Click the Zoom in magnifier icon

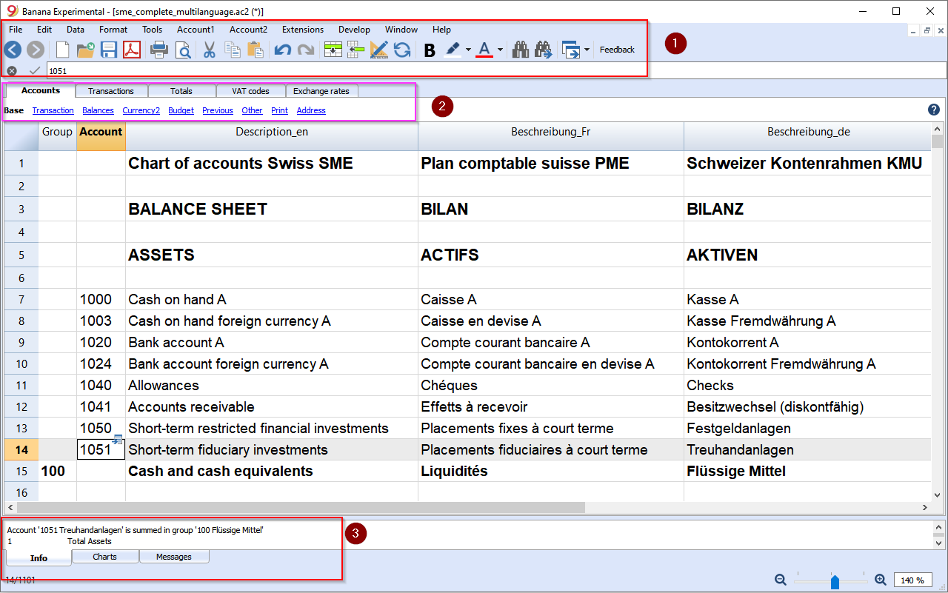tap(881, 580)
